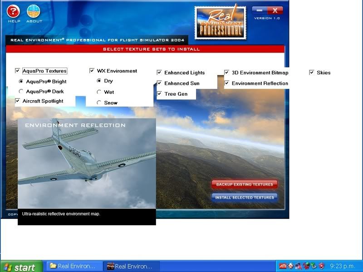Screen dimensions: 363x272
Task: Select the AquaPro Dark radio button
Action: pyautogui.click(x=21, y=91)
